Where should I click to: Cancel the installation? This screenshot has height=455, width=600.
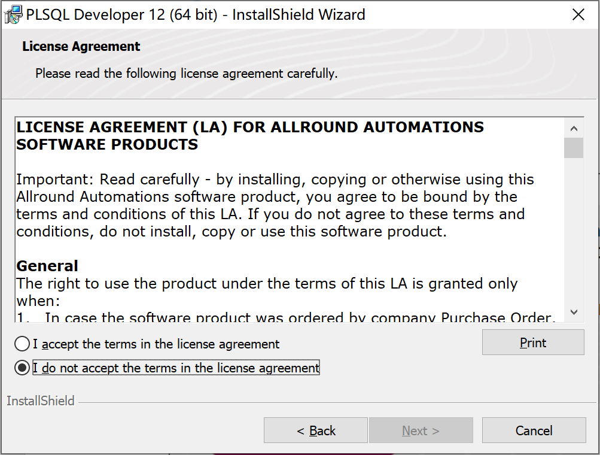click(534, 430)
